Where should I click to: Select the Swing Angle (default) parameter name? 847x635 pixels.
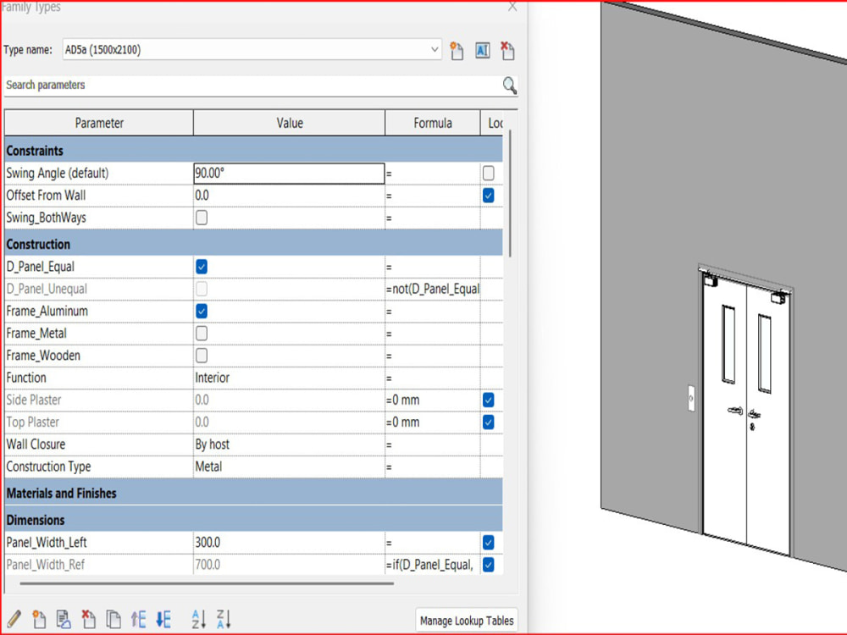click(x=58, y=174)
